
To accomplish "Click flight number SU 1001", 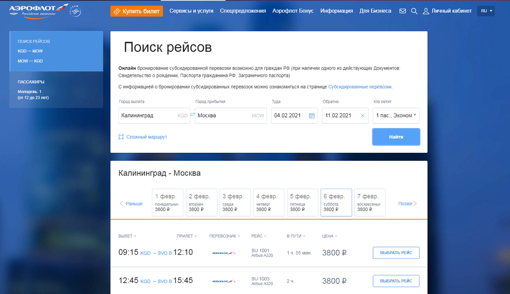I will coord(261,250).
